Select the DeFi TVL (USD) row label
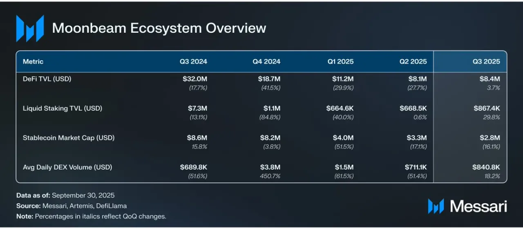The width and height of the screenshot is (523, 229). (x=47, y=79)
